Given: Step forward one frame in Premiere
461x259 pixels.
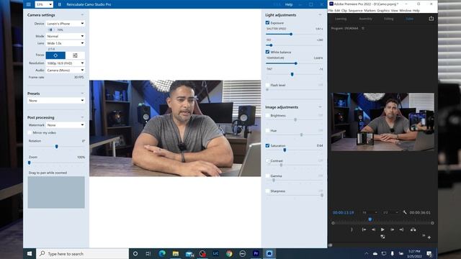Looking at the screenshot, I should (392, 230).
